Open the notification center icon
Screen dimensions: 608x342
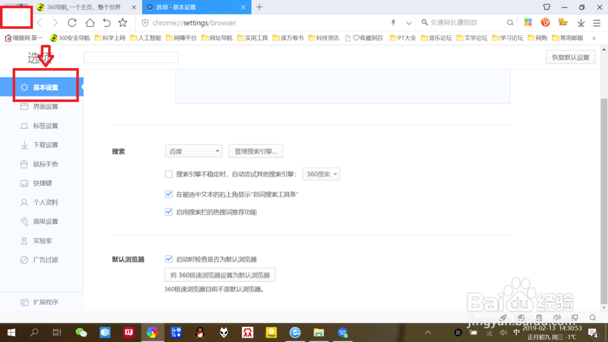[592, 332]
